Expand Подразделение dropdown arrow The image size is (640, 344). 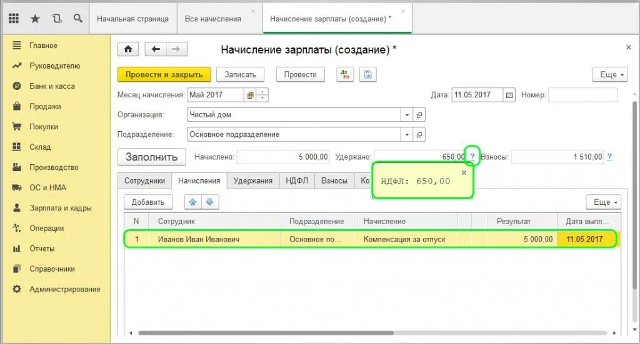coord(407,134)
